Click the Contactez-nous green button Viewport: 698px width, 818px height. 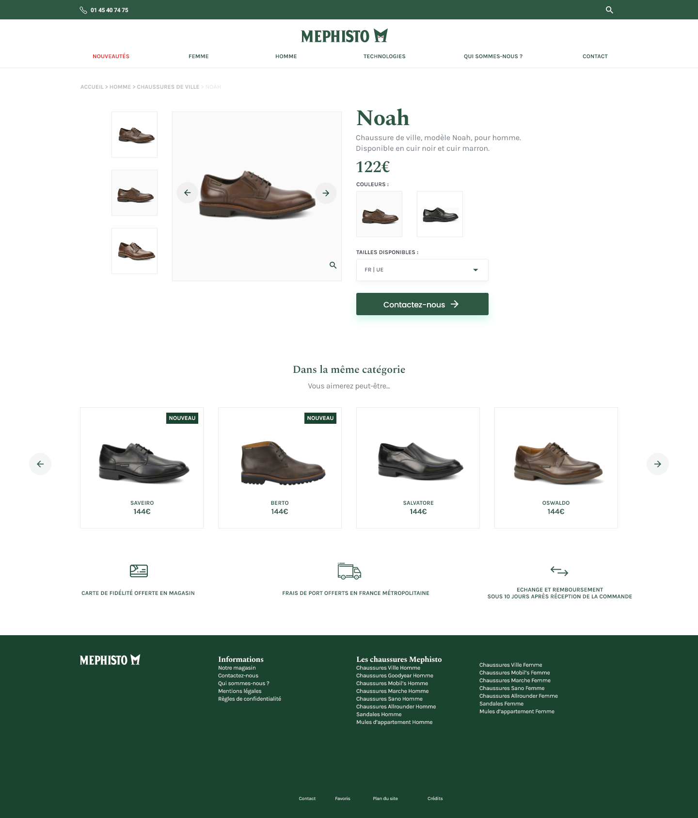(x=422, y=304)
